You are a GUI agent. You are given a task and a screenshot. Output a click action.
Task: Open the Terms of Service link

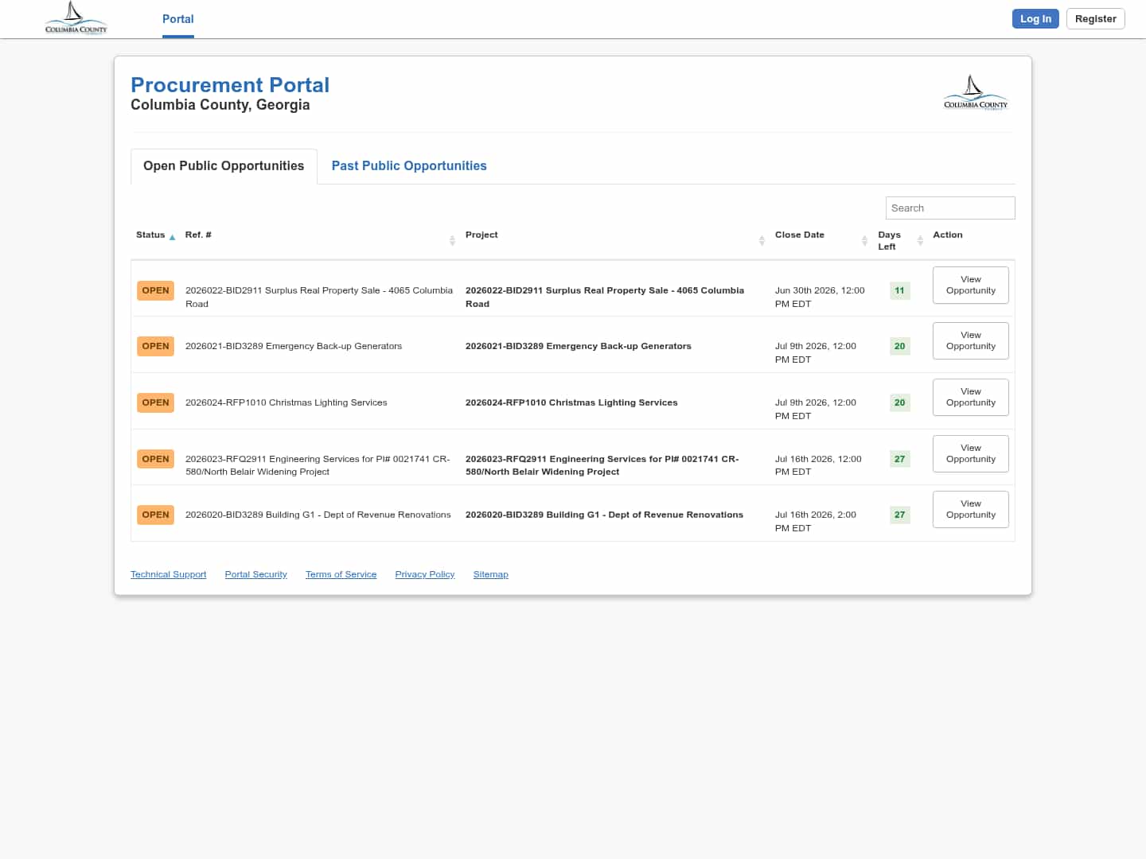(341, 574)
